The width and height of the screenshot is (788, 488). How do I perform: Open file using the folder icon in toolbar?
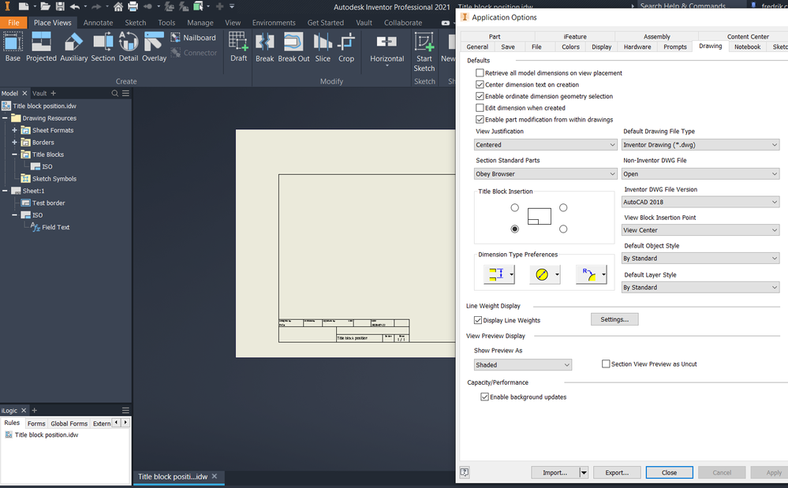(45, 6)
